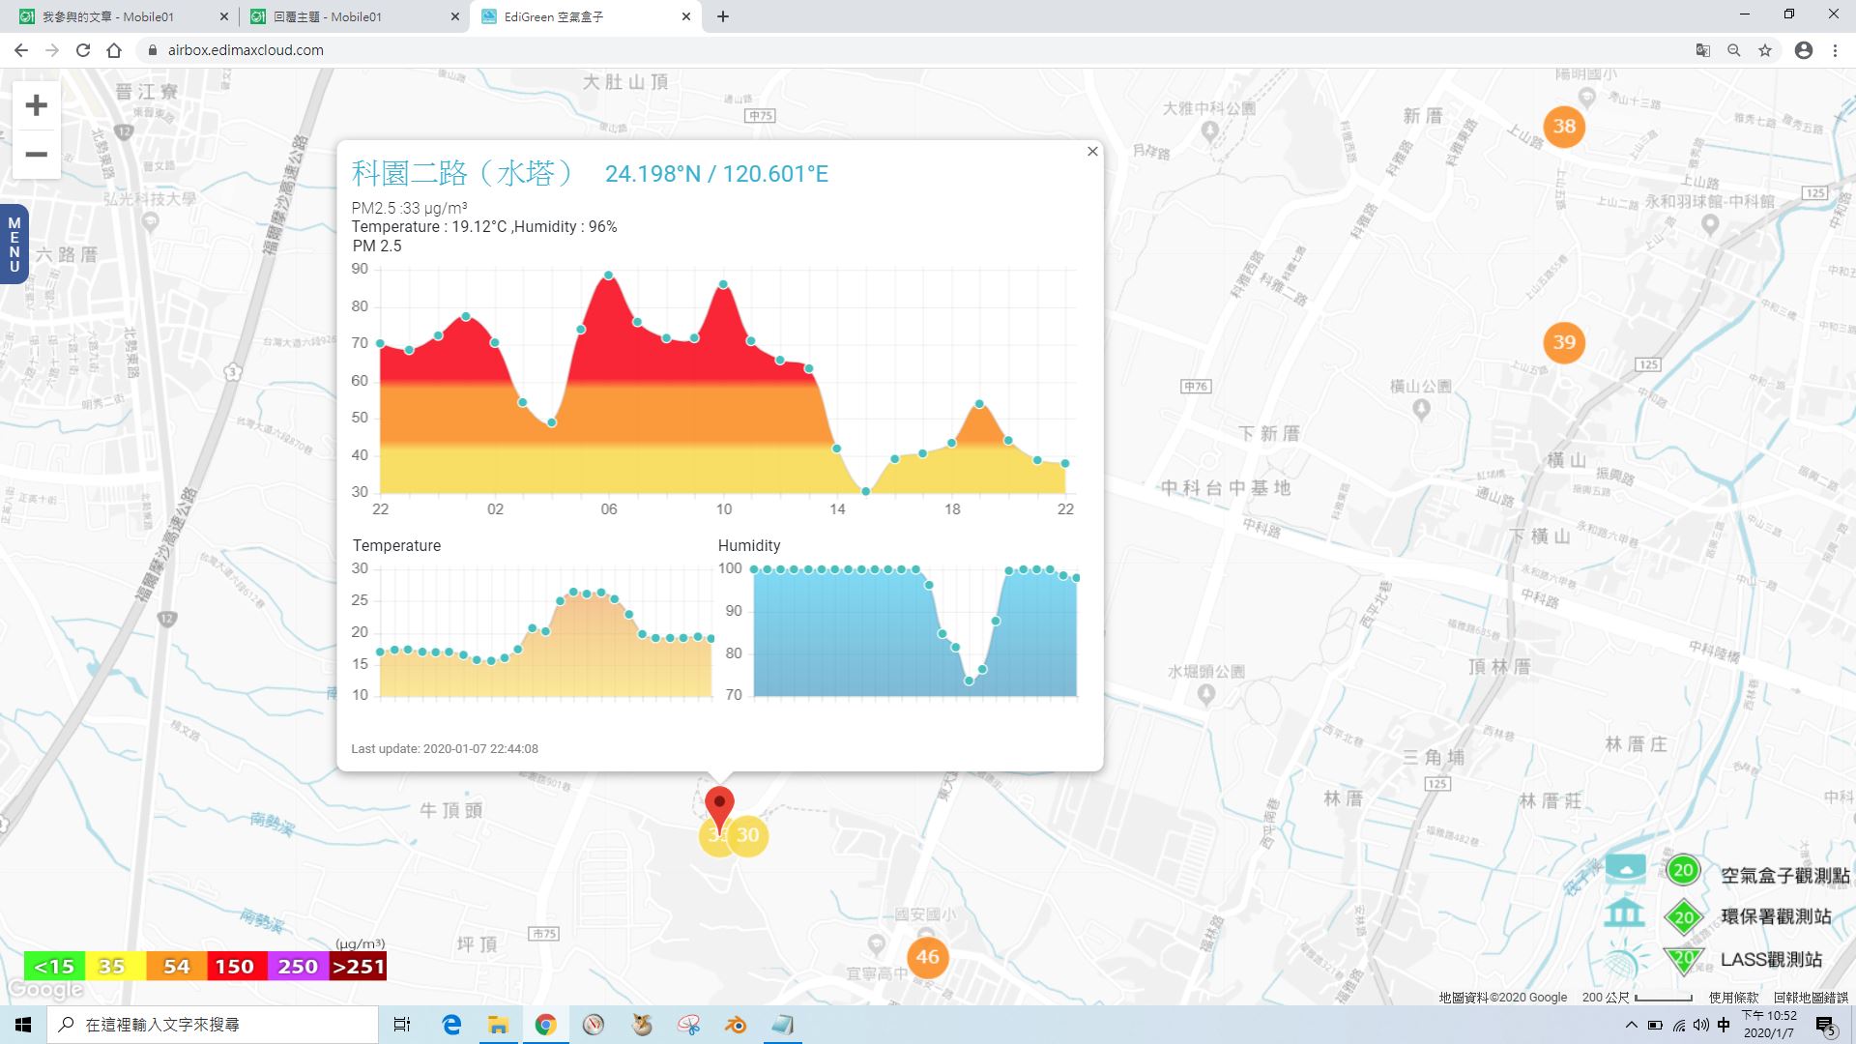Click the 弘光科技大學 map place marker
This screenshot has width=1856, height=1044.
tap(150, 222)
